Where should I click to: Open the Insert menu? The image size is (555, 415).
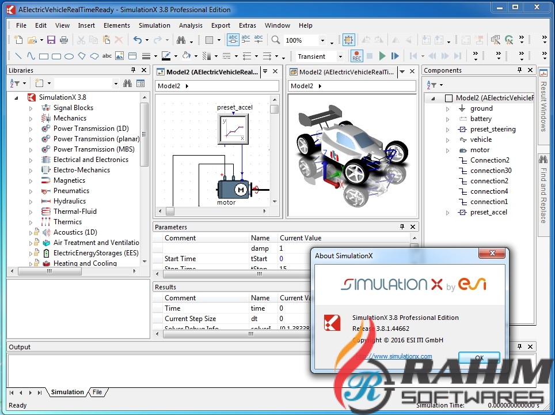(86, 25)
